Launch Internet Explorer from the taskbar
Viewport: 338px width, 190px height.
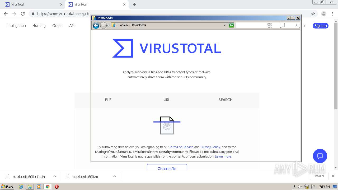pyautogui.click(x=21, y=187)
